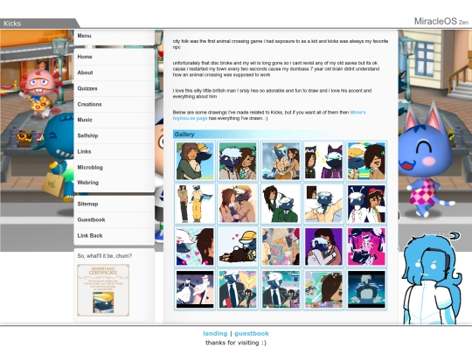
Task: Select Creations in the sidebar menu
Action: pyautogui.click(x=115, y=104)
